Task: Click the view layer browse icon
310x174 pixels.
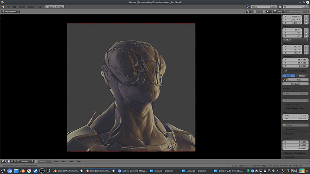Action: click(x=280, y=7)
